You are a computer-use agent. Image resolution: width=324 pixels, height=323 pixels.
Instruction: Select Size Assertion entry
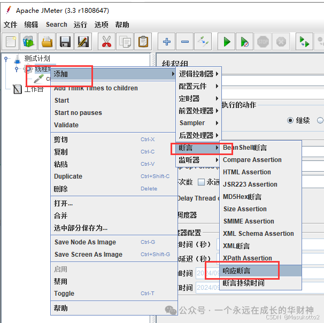pyautogui.click(x=260, y=209)
